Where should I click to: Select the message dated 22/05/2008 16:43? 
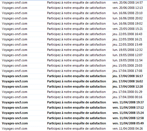coord(73,34)
